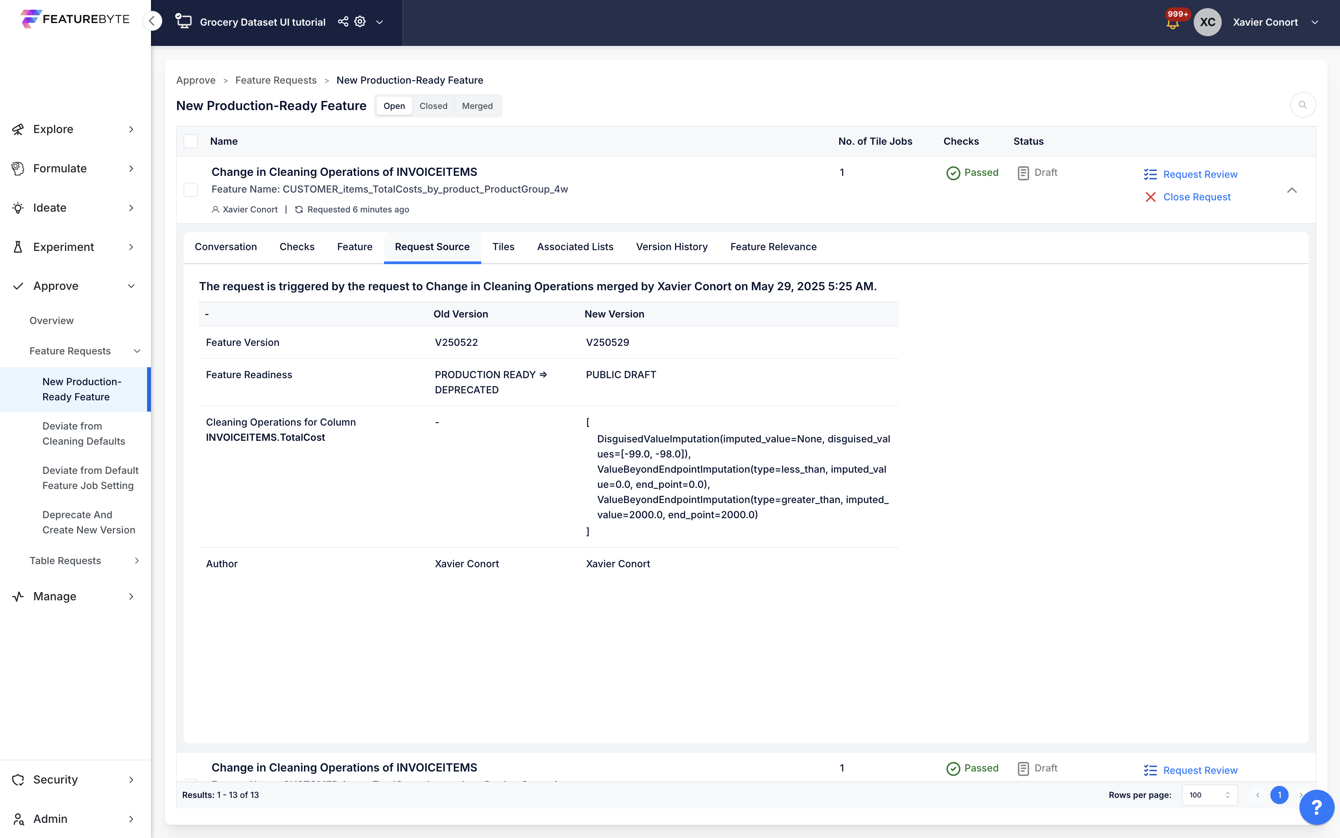Expand the Formulate menu chevron
Viewport: 1340px width, 838px height.
(132, 168)
